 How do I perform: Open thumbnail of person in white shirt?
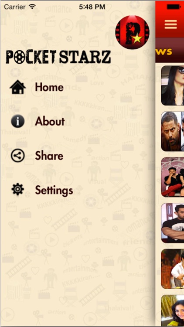pos(173,269)
